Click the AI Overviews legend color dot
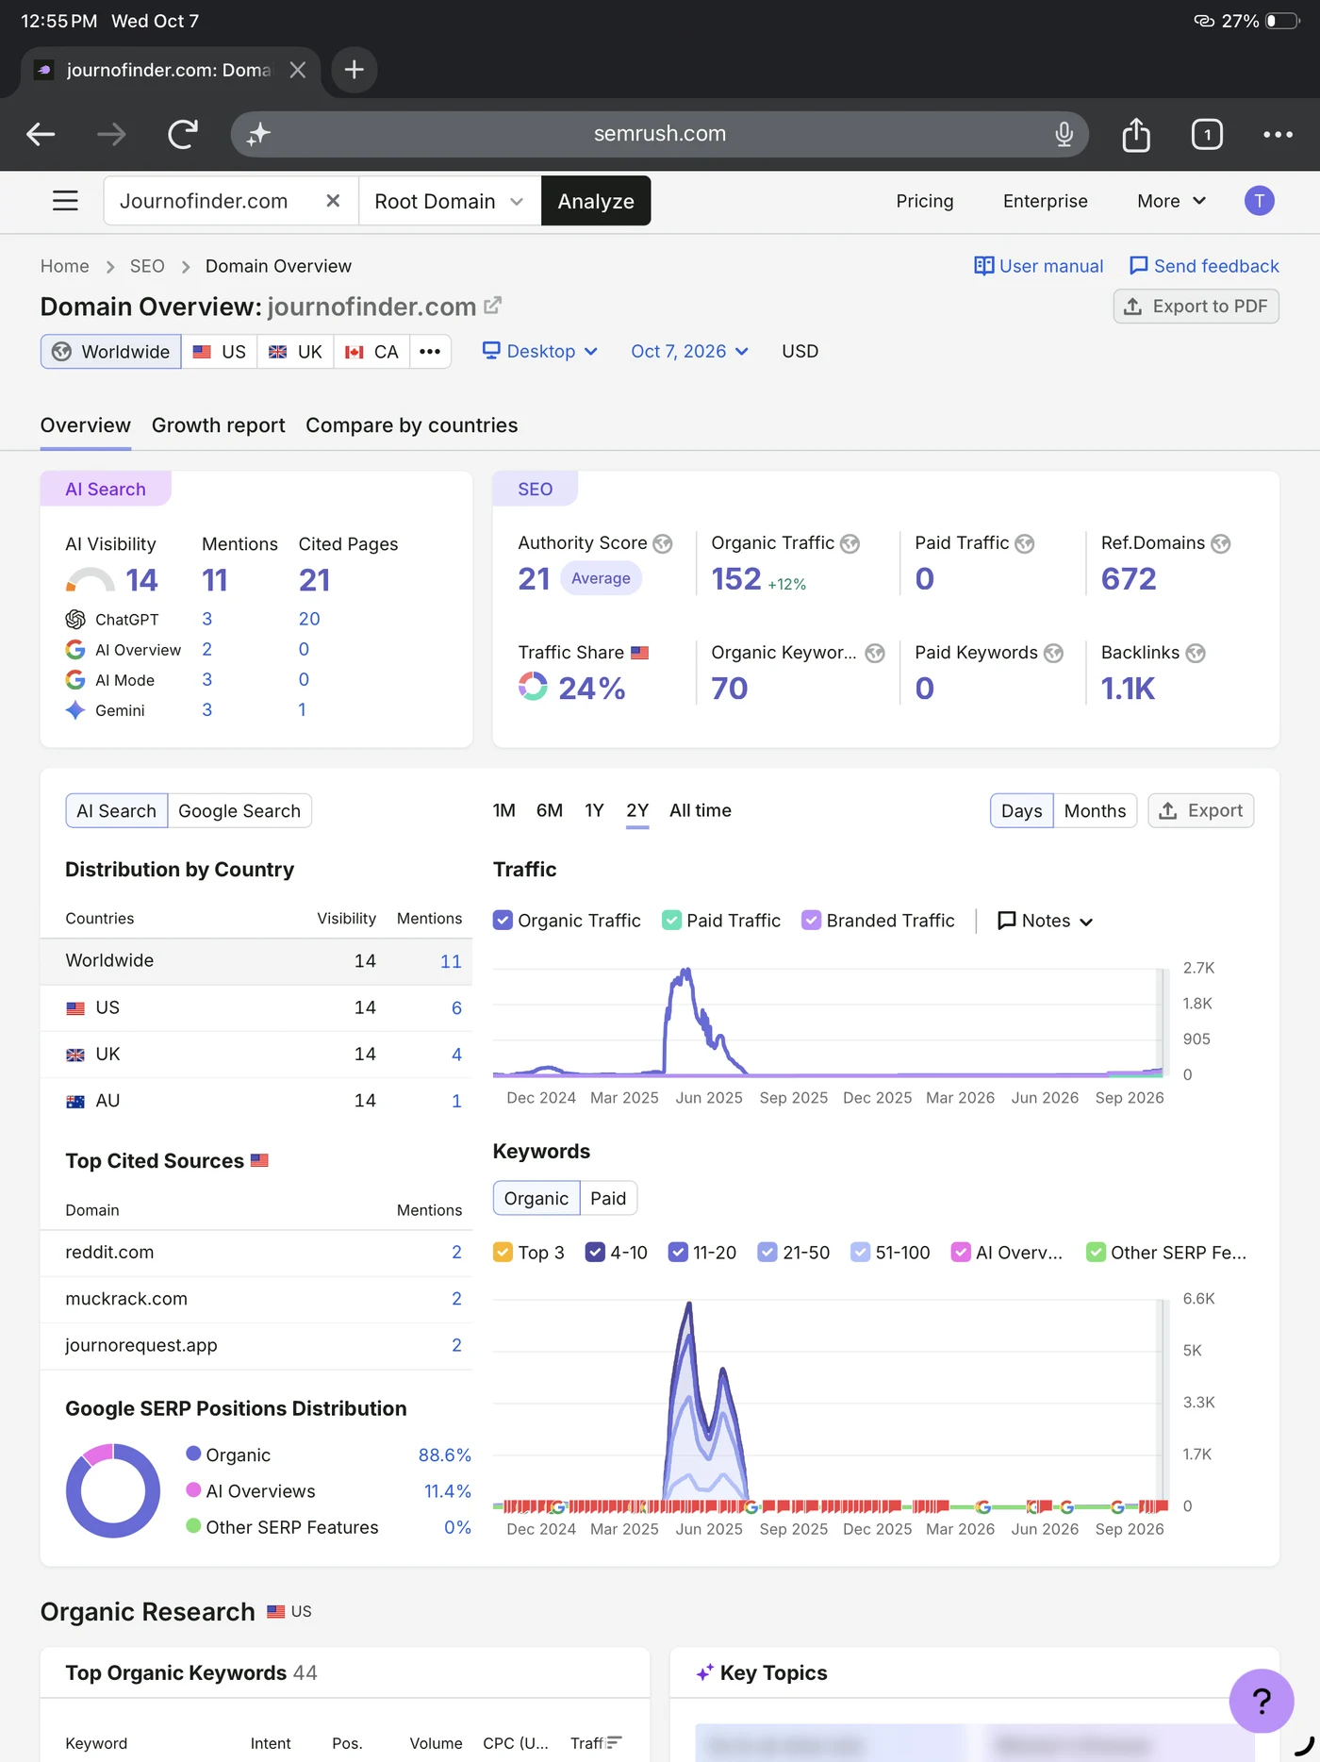This screenshot has width=1320, height=1762. click(193, 1489)
